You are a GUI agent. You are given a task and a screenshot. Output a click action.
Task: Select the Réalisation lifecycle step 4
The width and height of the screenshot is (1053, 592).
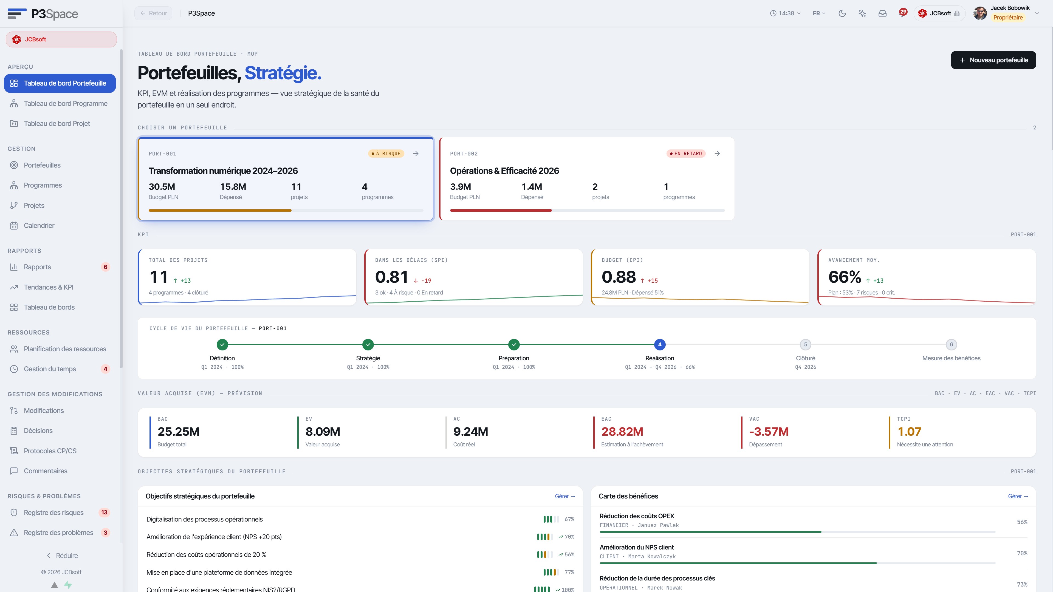point(659,344)
